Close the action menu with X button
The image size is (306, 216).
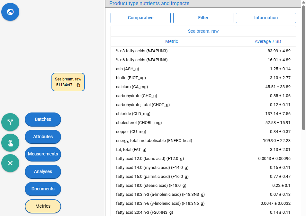tap(10, 163)
